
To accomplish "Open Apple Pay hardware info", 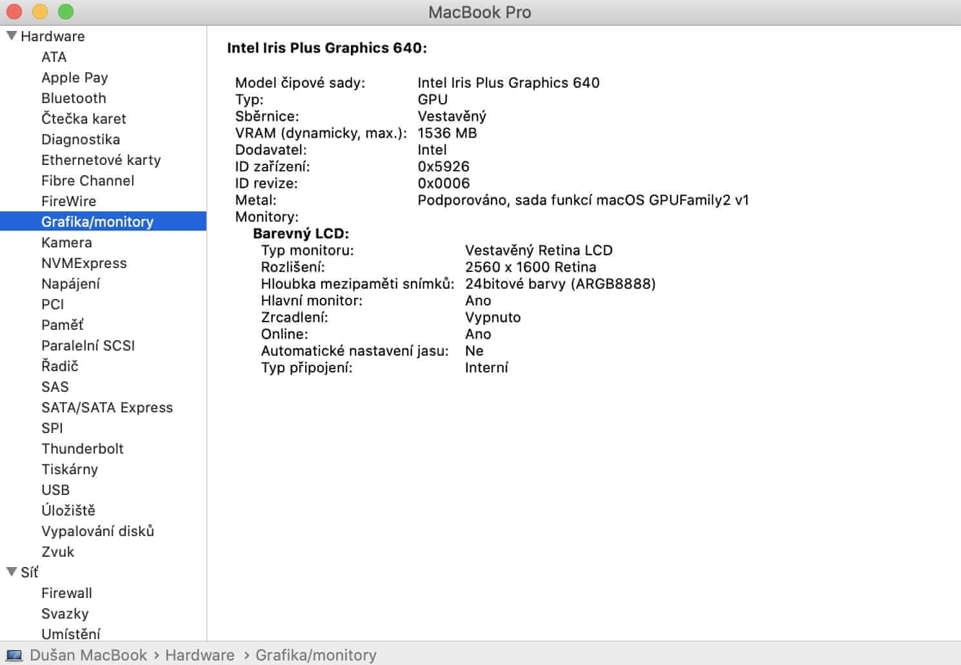I will pyautogui.click(x=75, y=77).
